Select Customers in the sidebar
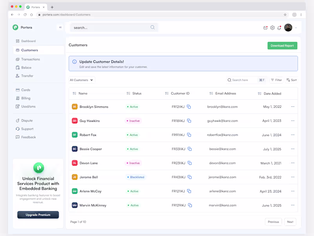The image size is (314, 236). tap(38, 50)
